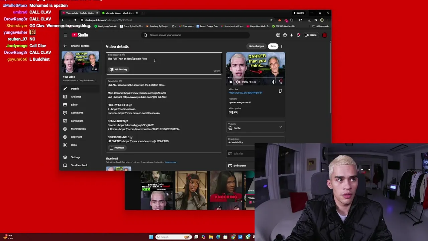Open the Copyright section in the sidebar
This screenshot has width=428, height=241.
pyautogui.click(x=80, y=137)
